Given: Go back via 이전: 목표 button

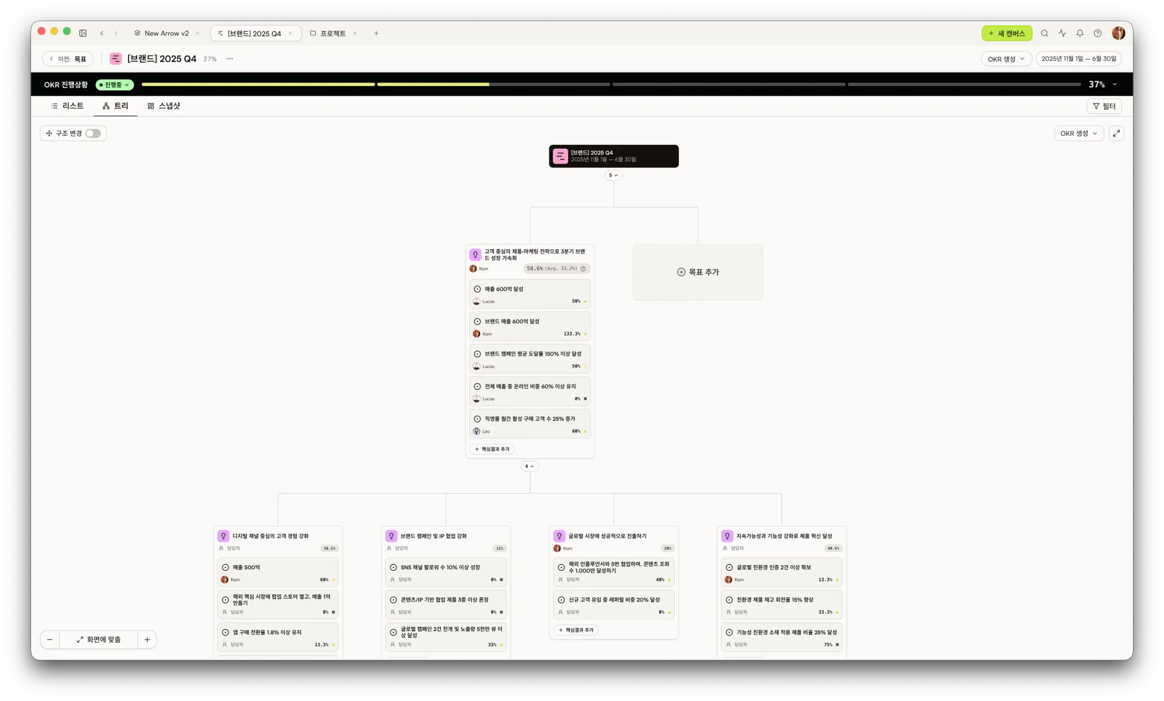Looking at the screenshot, I should [68, 59].
